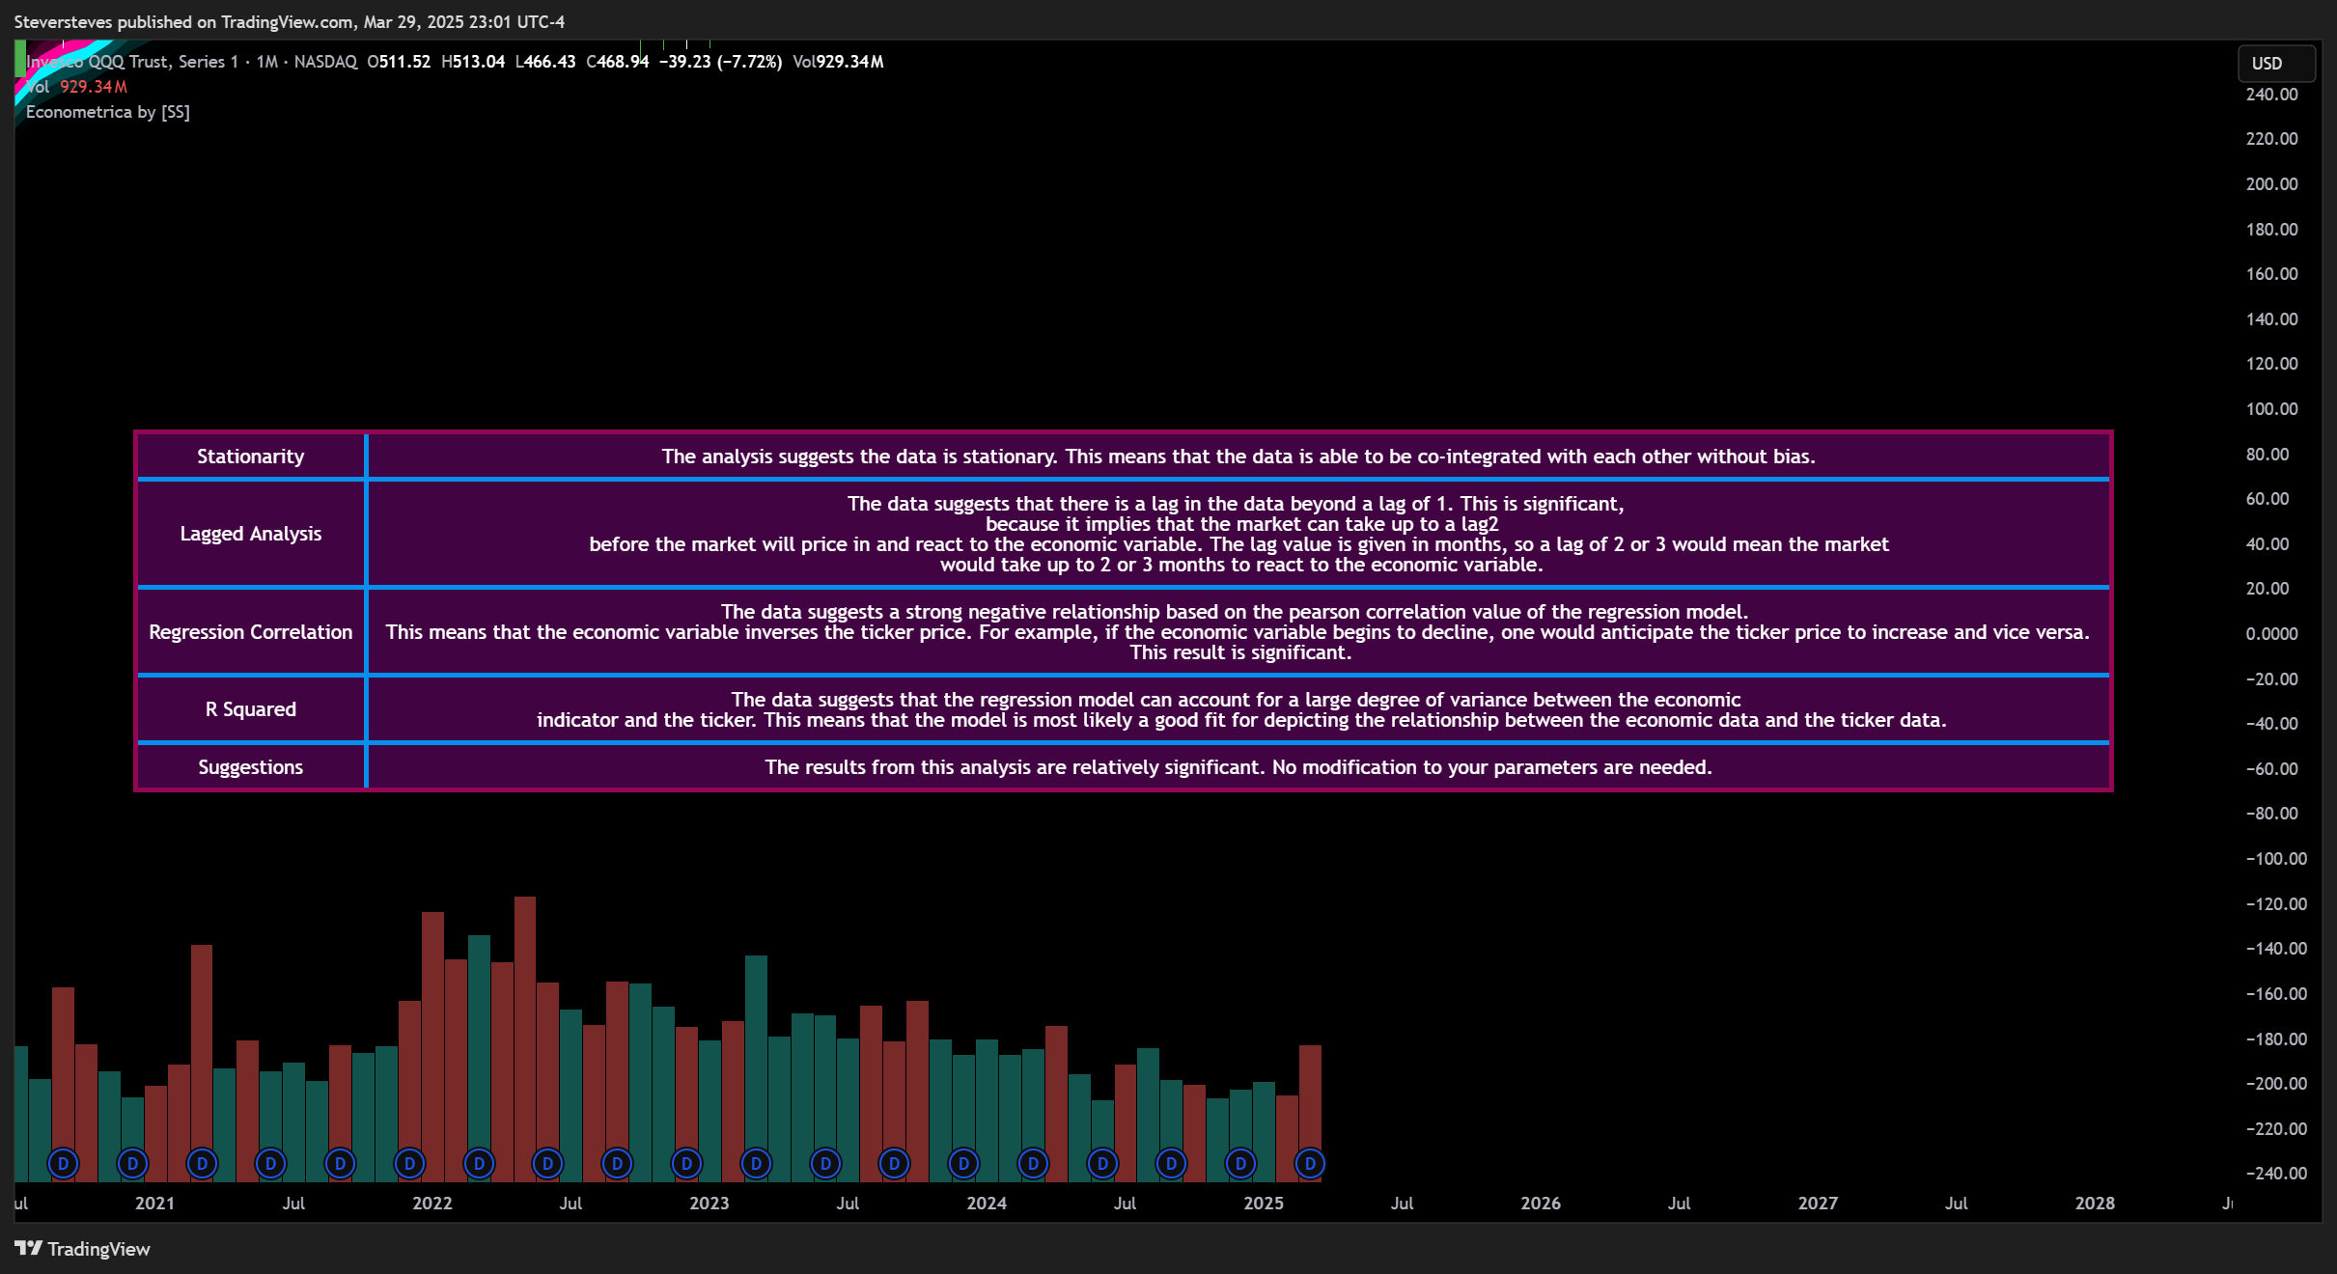Select the September 2024 dividend D marker

[1171, 1164]
